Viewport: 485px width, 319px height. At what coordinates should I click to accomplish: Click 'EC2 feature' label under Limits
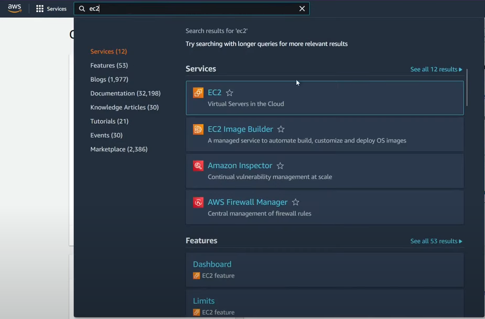point(218,312)
